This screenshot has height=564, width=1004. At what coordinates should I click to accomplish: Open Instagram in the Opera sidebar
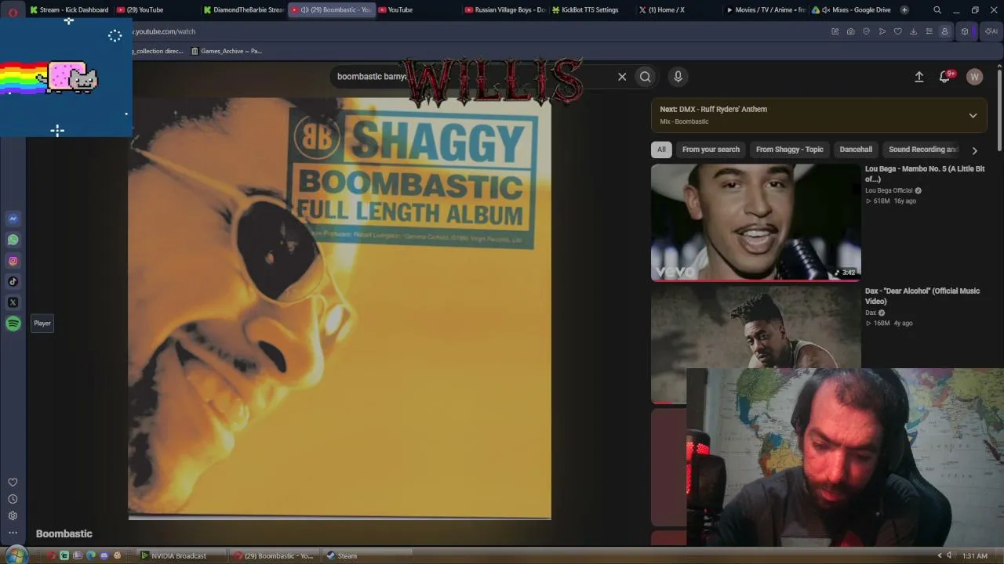[13, 261]
